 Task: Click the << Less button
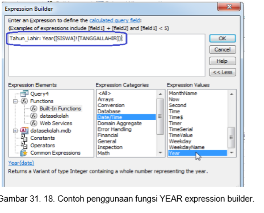(x=223, y=72)
